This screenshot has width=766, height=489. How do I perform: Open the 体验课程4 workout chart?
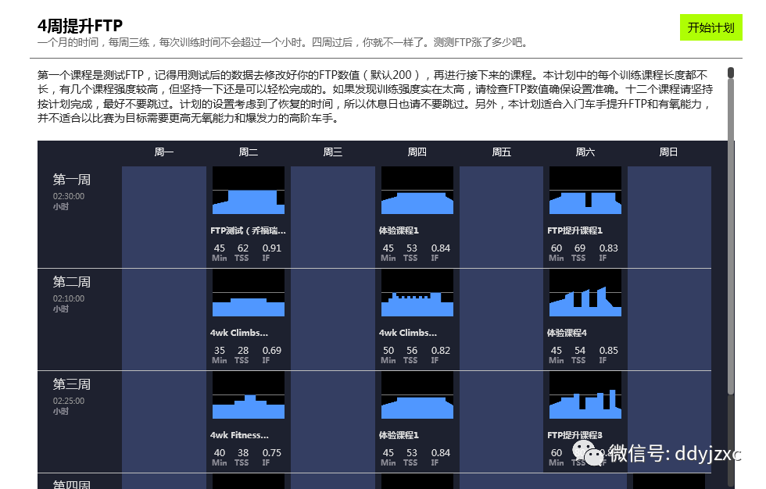(585, 293)
